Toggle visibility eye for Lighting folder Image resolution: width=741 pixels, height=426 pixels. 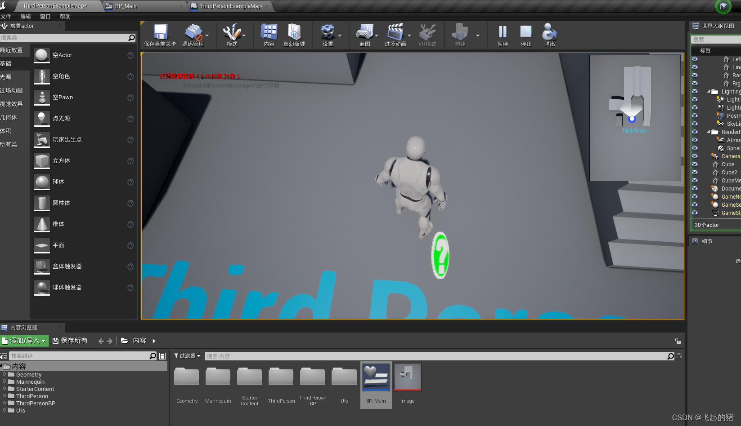(x=695, y=91)
